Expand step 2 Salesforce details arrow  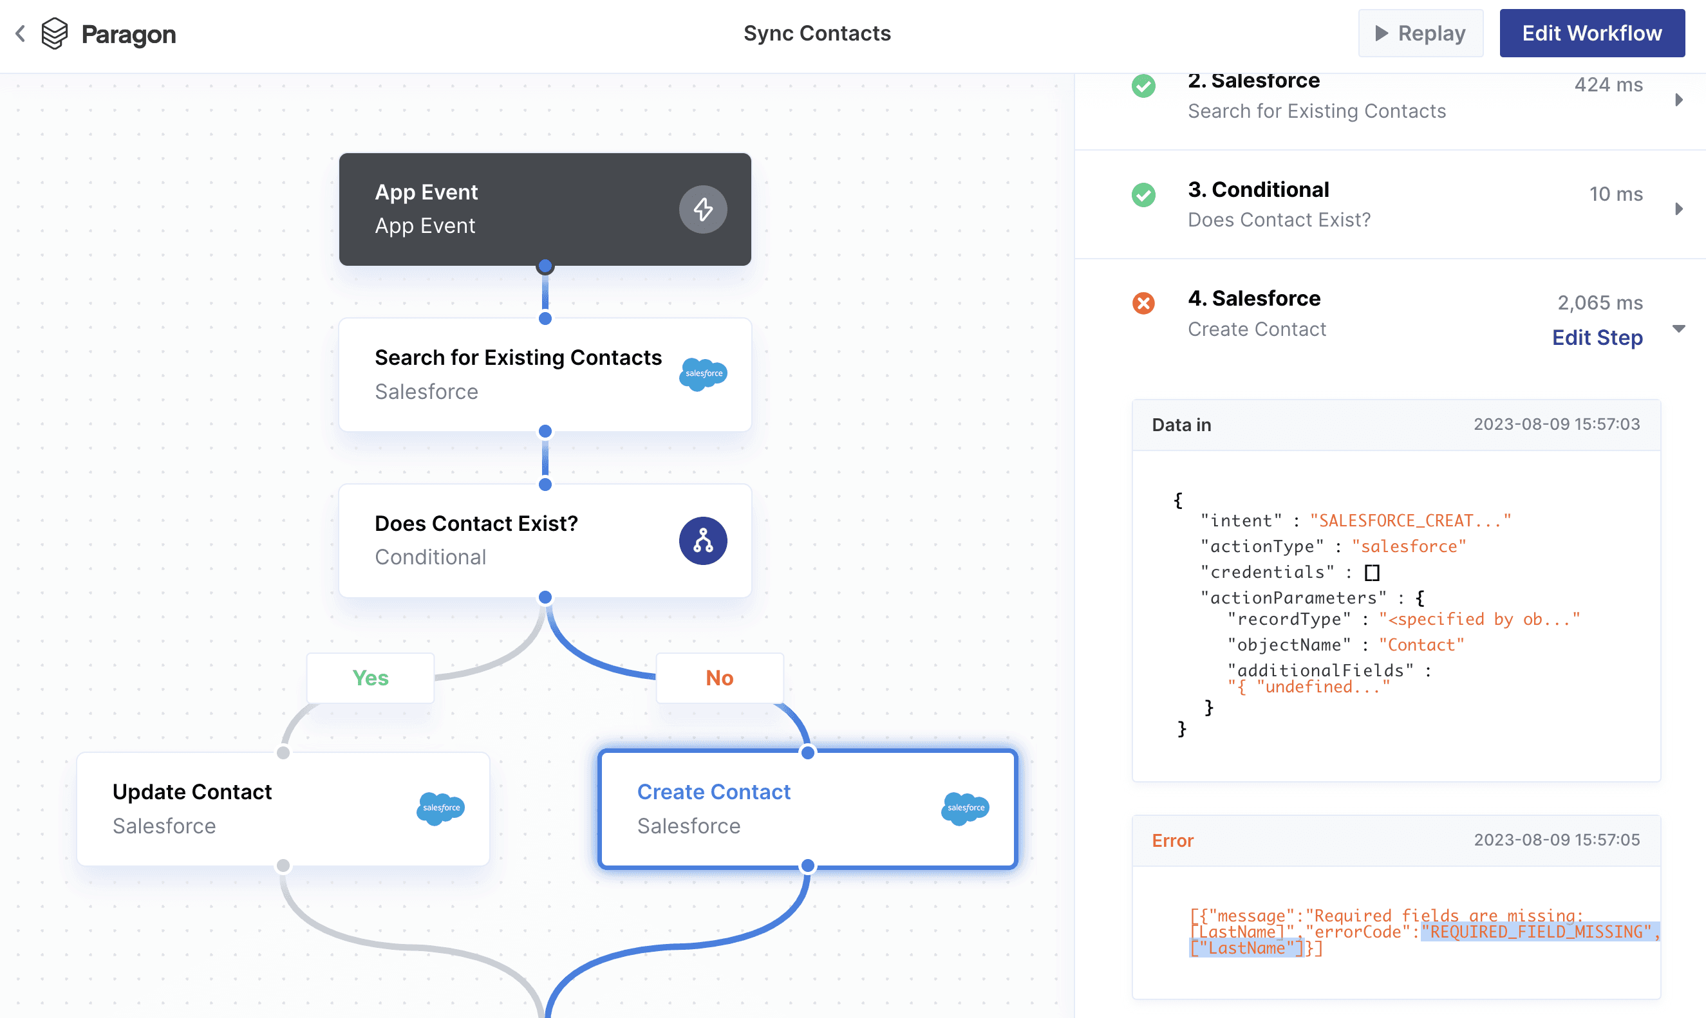tap(1678, 100)
